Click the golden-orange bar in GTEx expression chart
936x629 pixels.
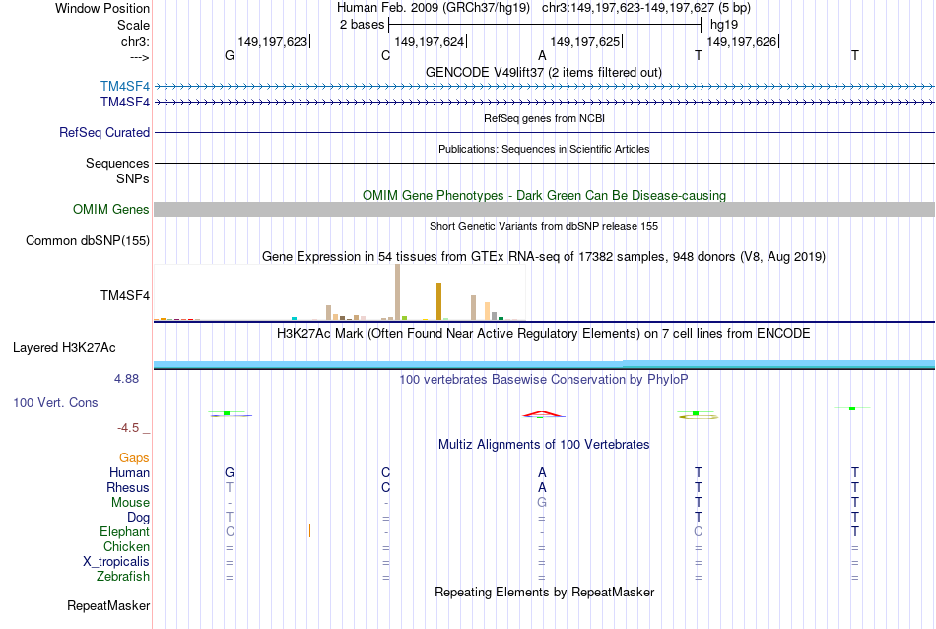[438, 302]
